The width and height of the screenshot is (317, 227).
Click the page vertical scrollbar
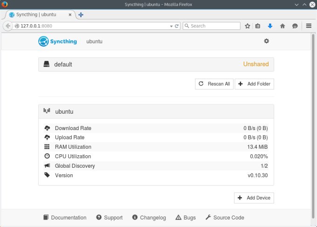click(x=313, y=125)
